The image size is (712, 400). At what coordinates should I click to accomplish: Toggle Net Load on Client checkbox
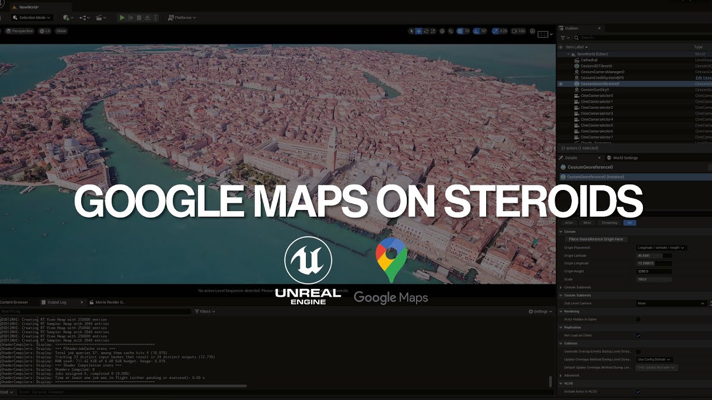(x=638, y=336)
